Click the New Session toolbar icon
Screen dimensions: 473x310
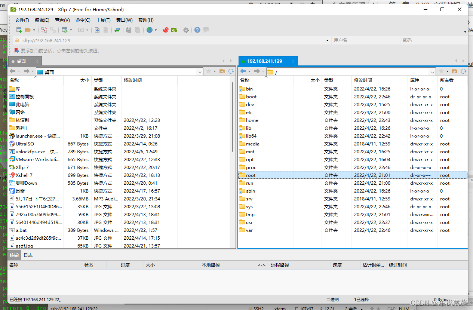tap(19, 30)
